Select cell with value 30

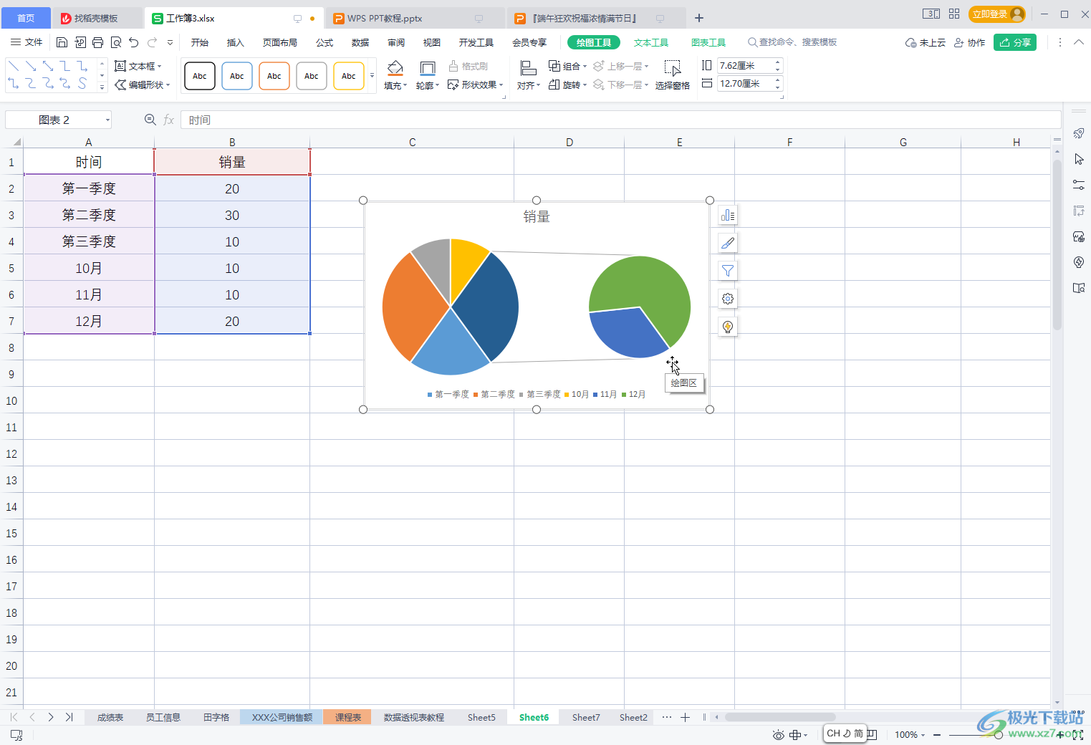(x=232, y=215)
